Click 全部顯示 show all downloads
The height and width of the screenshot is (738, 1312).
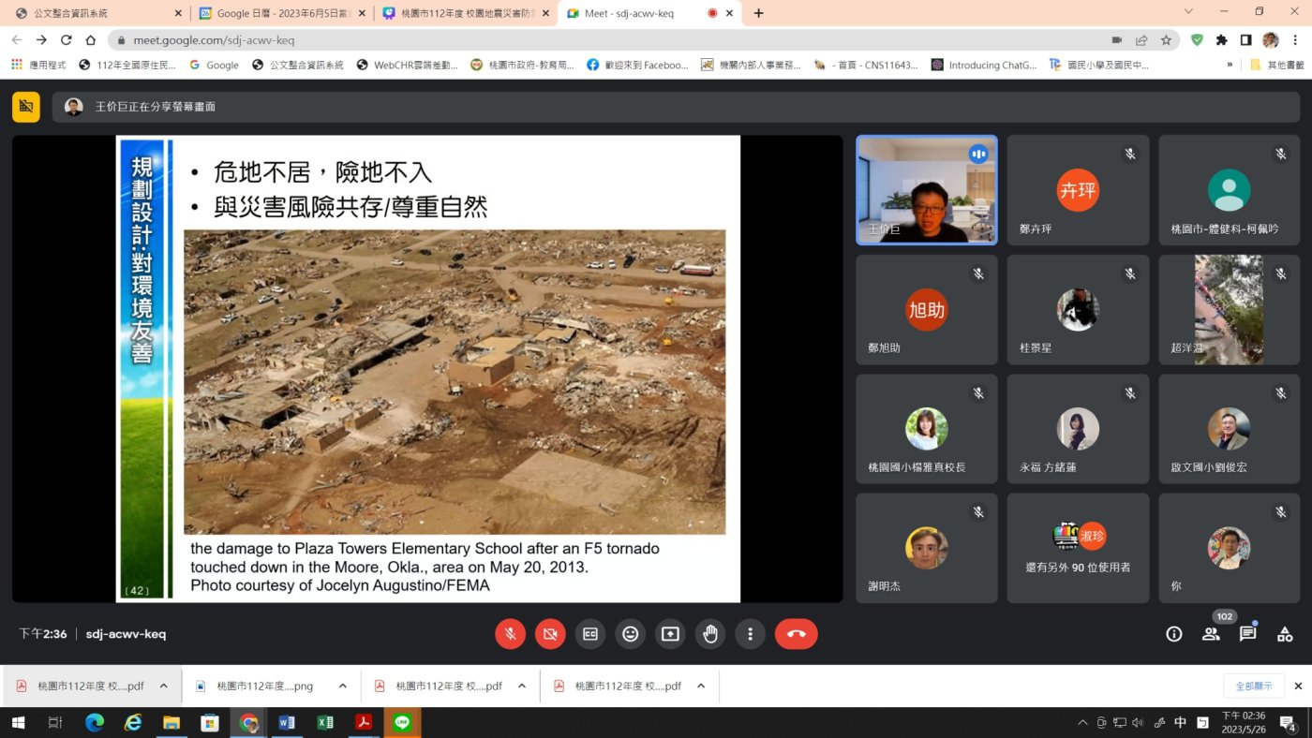[1253, 686]
